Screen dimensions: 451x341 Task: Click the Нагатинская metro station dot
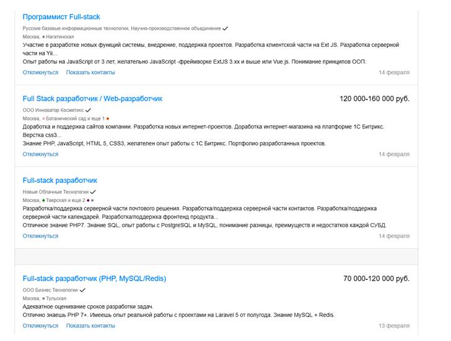pos(43,37)
